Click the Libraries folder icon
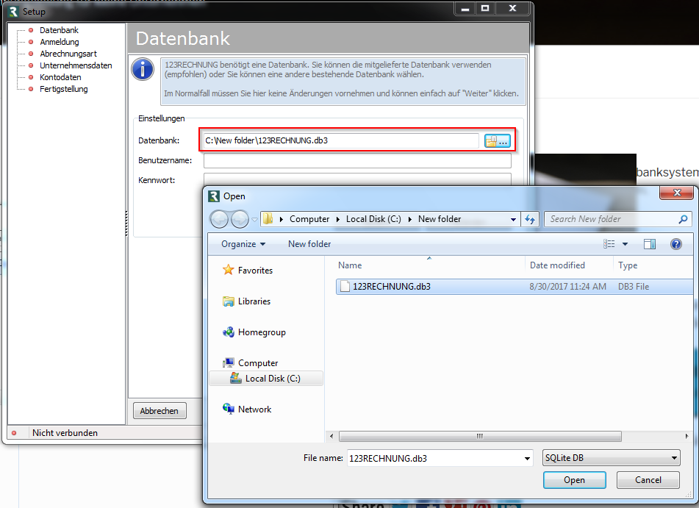 pyautogui.click(x=229, y=301)
